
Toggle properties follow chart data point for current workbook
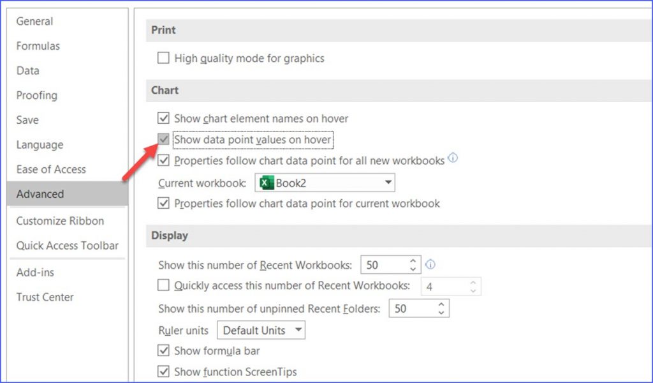(163, 203)
